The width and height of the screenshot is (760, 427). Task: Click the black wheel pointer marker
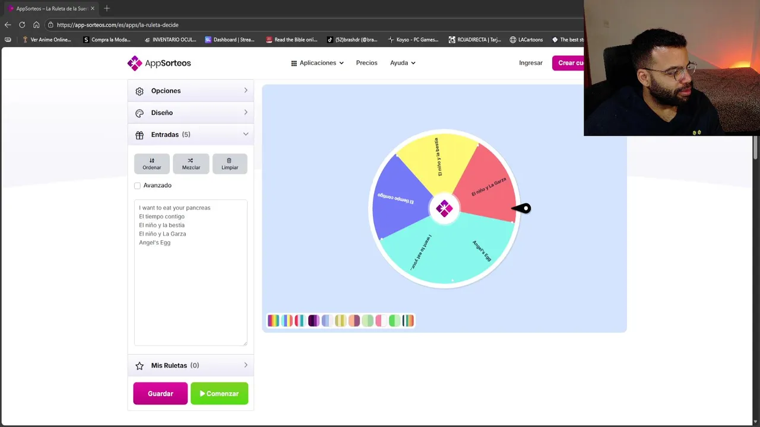(x=521, y=208)
